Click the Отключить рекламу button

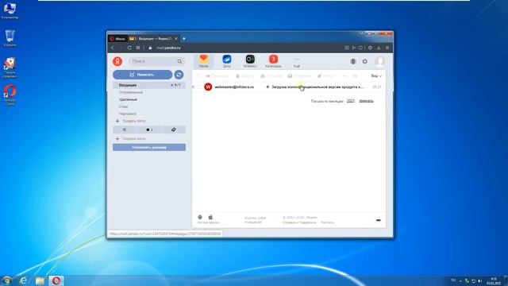pos(149,147)
